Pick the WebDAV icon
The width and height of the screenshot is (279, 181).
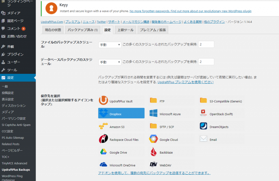tap(153, 164)
